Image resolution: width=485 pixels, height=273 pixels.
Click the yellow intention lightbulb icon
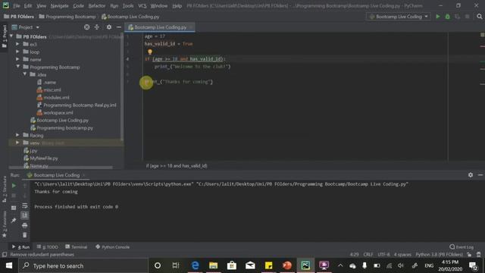coord(150,52)
